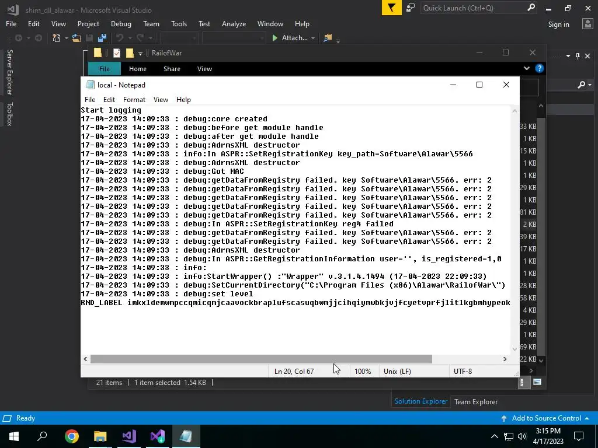Open Solution Explorer window position dropdown
598x448 pixels.
pyautogui.click(x=568, y=56)
